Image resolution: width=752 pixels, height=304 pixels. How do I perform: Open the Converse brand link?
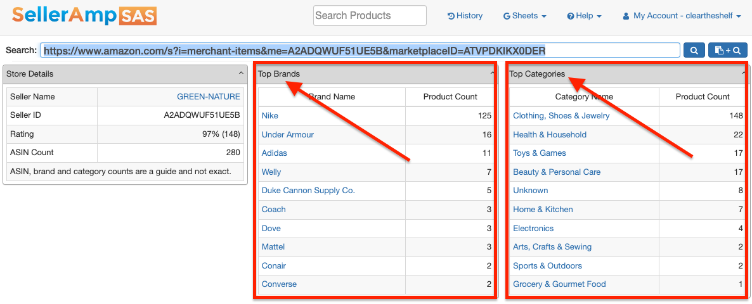pyautogui.click(x=279, y=284)
